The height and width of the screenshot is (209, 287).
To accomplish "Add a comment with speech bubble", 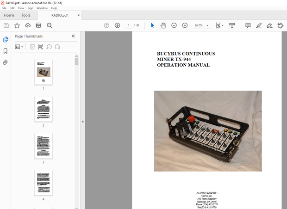I will tap(248, 25).
